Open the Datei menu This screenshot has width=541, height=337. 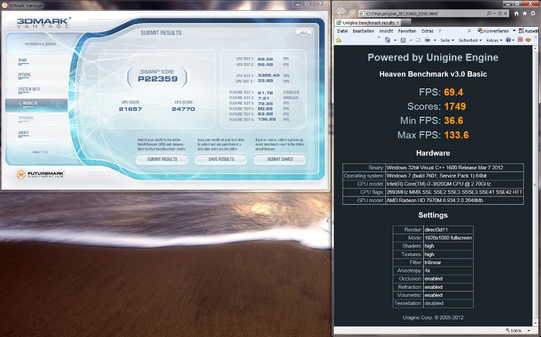[x=342, y=31]
